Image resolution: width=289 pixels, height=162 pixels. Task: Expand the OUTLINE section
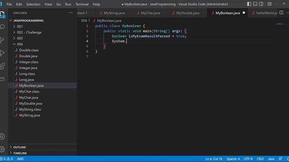(x=11, y=147)
